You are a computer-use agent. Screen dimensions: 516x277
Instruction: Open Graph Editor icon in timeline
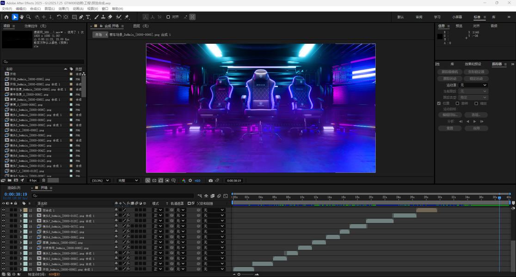(226, 196)
